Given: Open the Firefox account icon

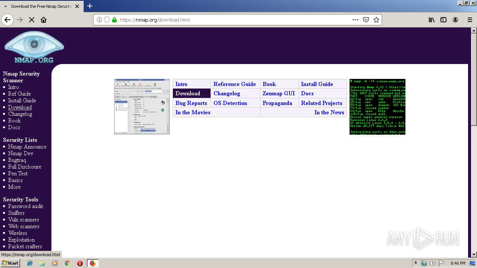Looking at the screenshot, I should (x=455, y=20).
